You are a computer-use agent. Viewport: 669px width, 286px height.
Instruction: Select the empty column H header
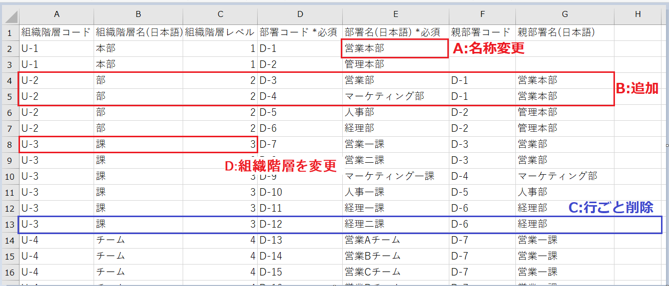tap(637, 14)
